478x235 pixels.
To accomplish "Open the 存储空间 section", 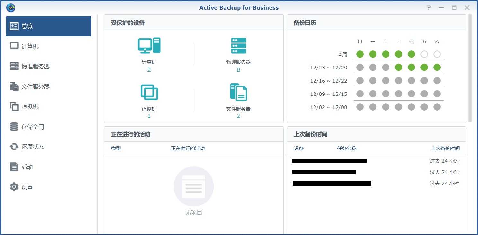I will point(49,127).
